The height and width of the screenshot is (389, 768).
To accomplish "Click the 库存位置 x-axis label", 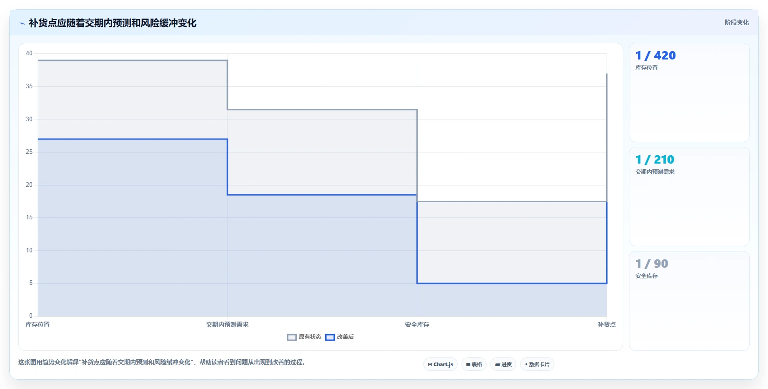I will click(x=38, y=324).
